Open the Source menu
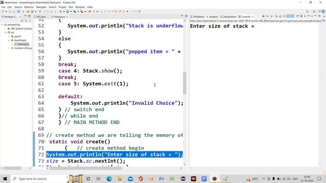Viewport: 326px width, 183px height. 18,7
